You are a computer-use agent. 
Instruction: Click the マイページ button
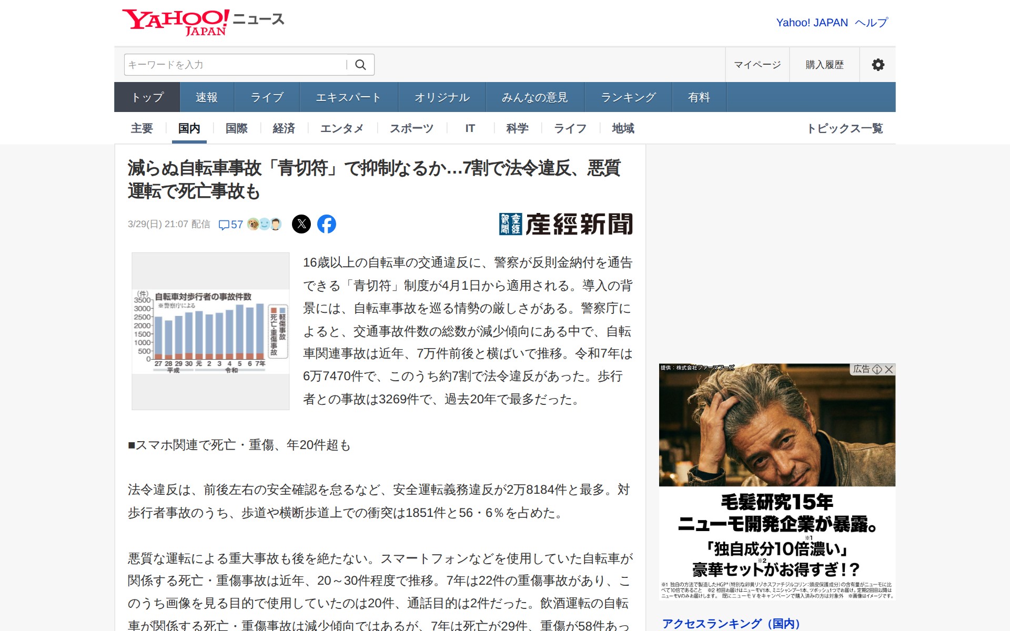coord(757,65)
